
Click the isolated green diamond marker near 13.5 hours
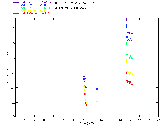coord(97,97)
